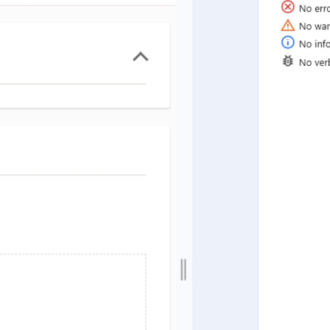Click the vertical double-bar panel resize handle

pos(183,270)
